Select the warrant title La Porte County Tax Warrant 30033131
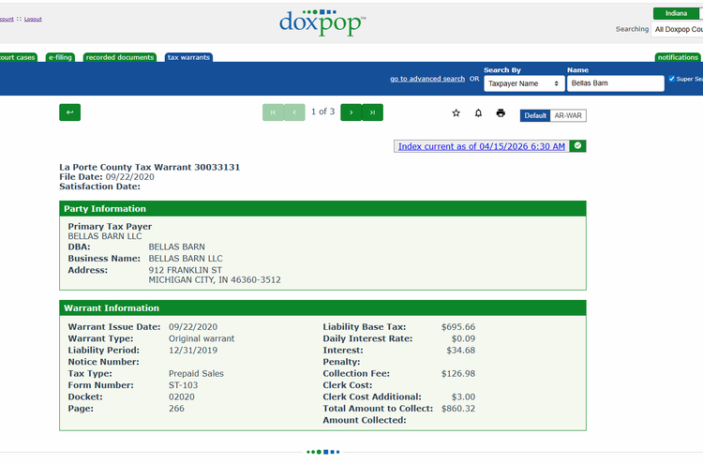Viewport: 703px width, 464px height. pyautogui.click(x=150, y=167)
